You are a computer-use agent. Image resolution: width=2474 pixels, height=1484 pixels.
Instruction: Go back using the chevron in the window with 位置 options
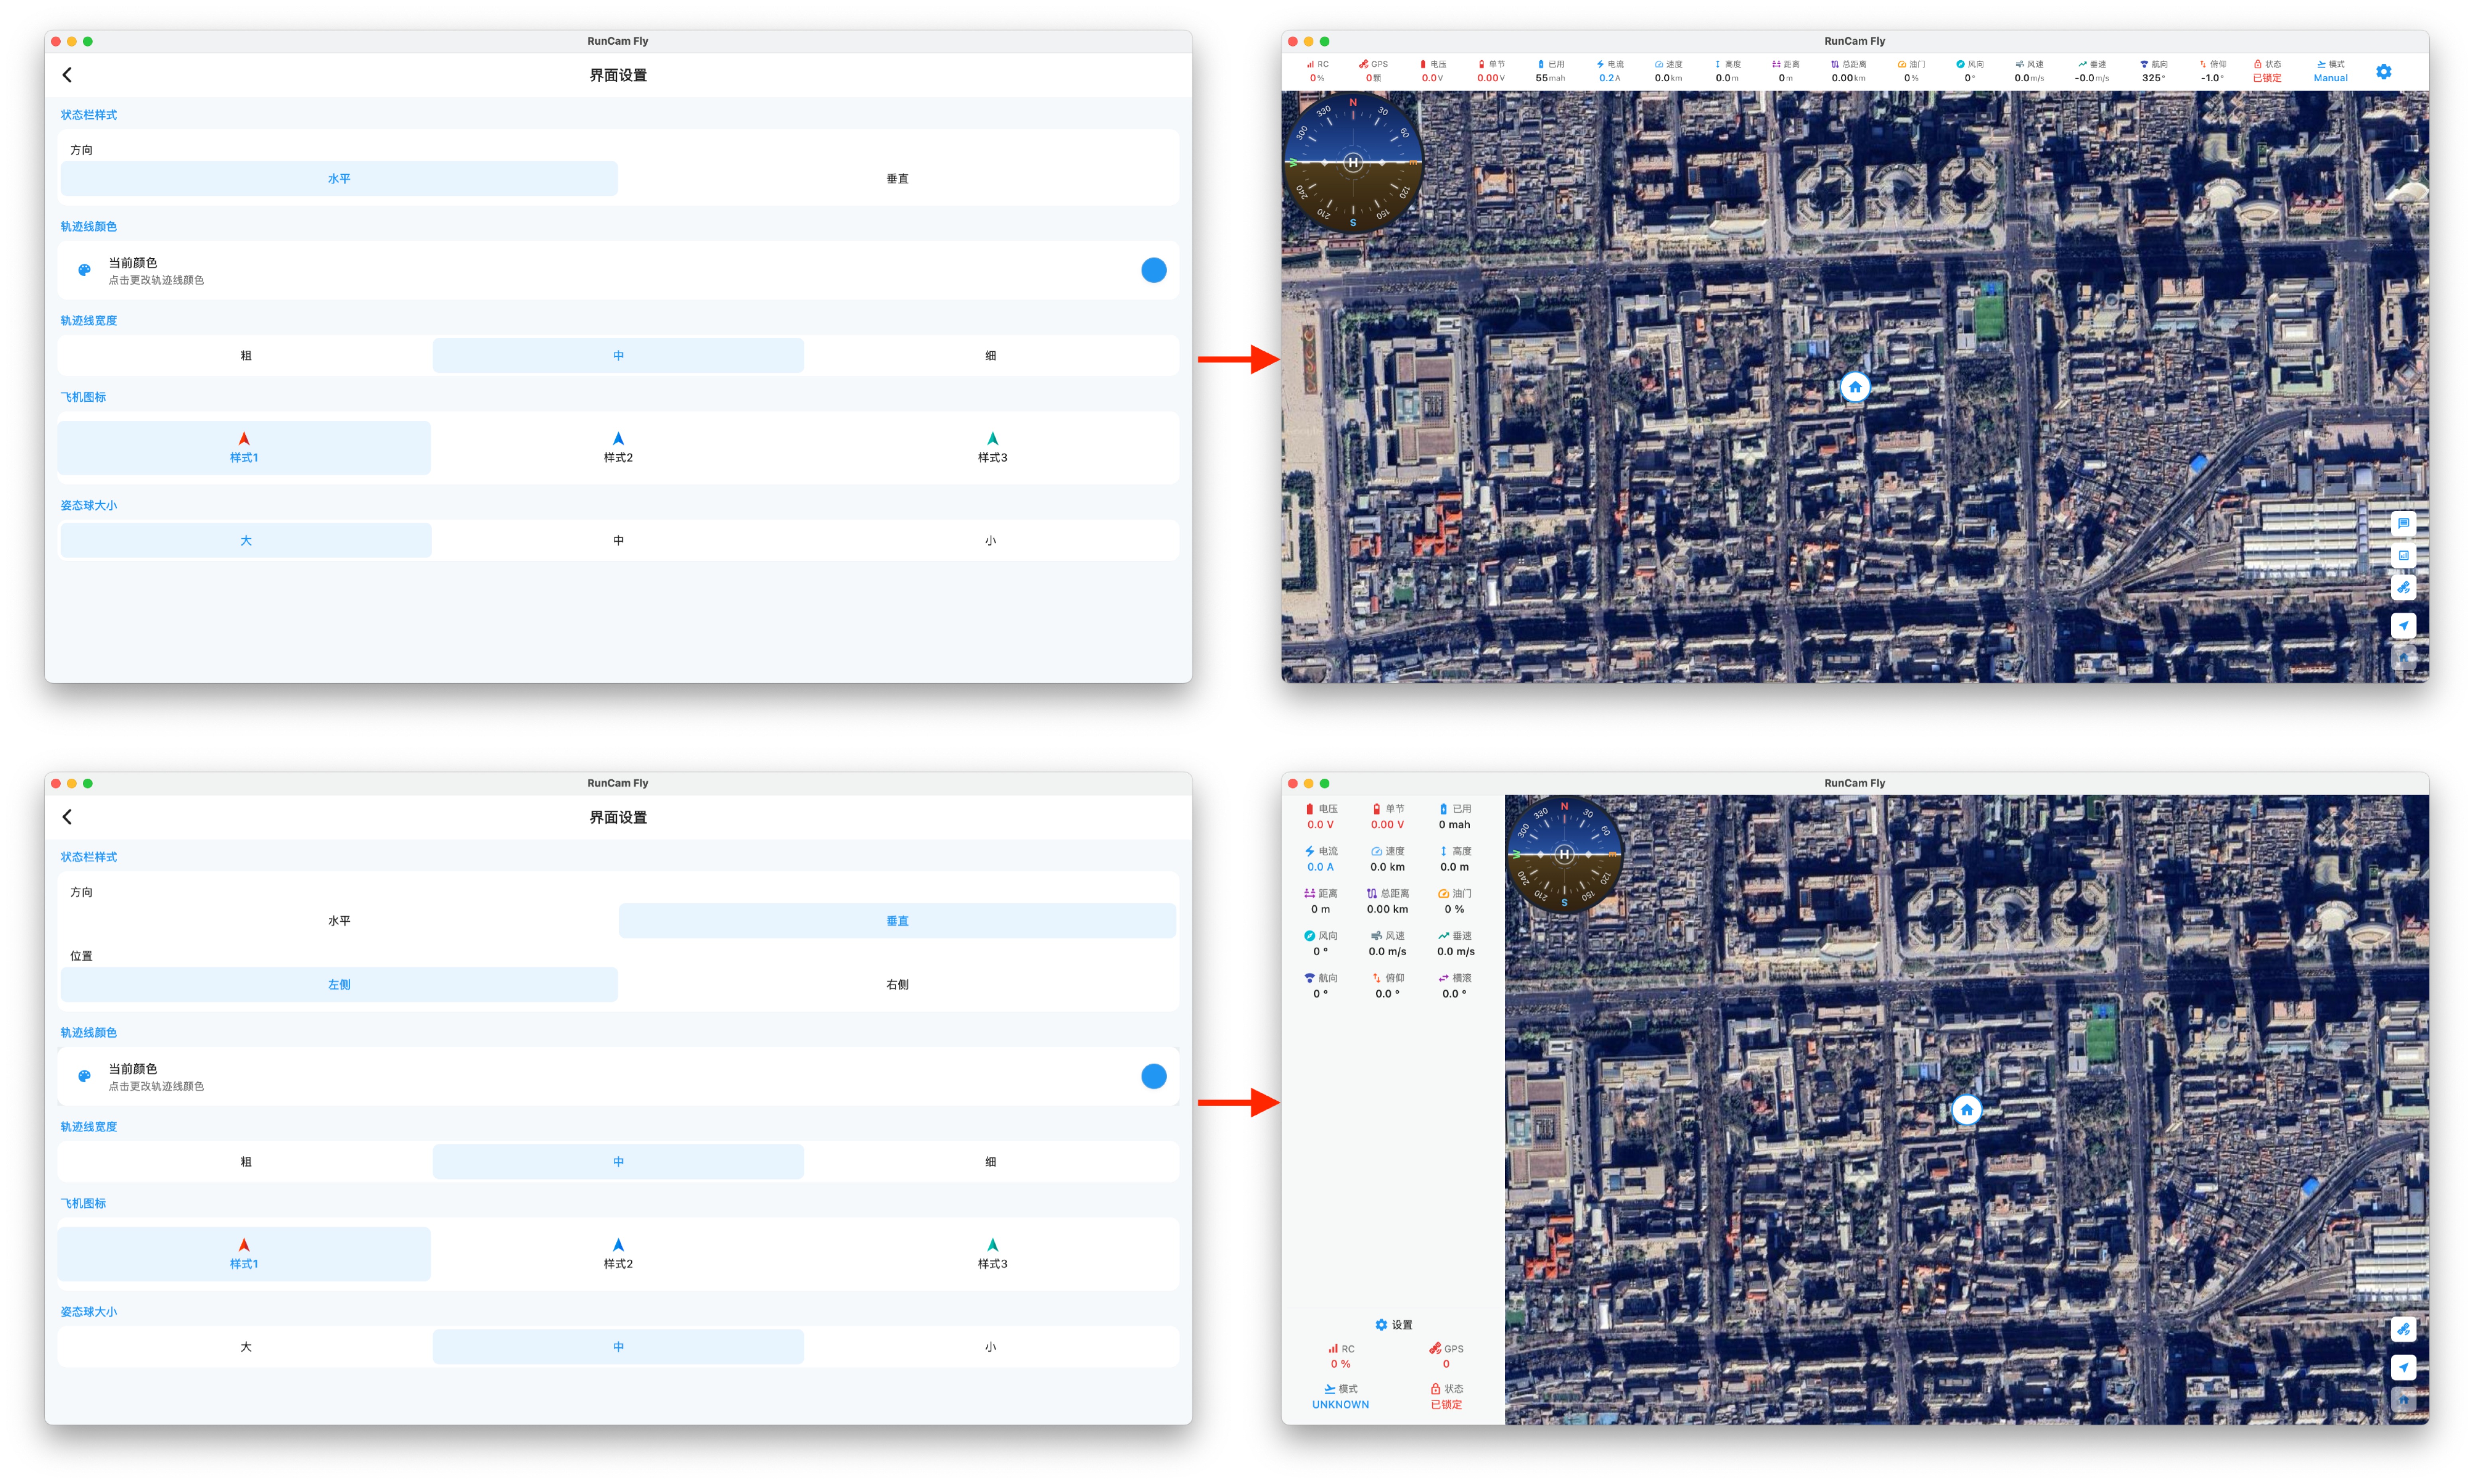click(x=67, y=817)
